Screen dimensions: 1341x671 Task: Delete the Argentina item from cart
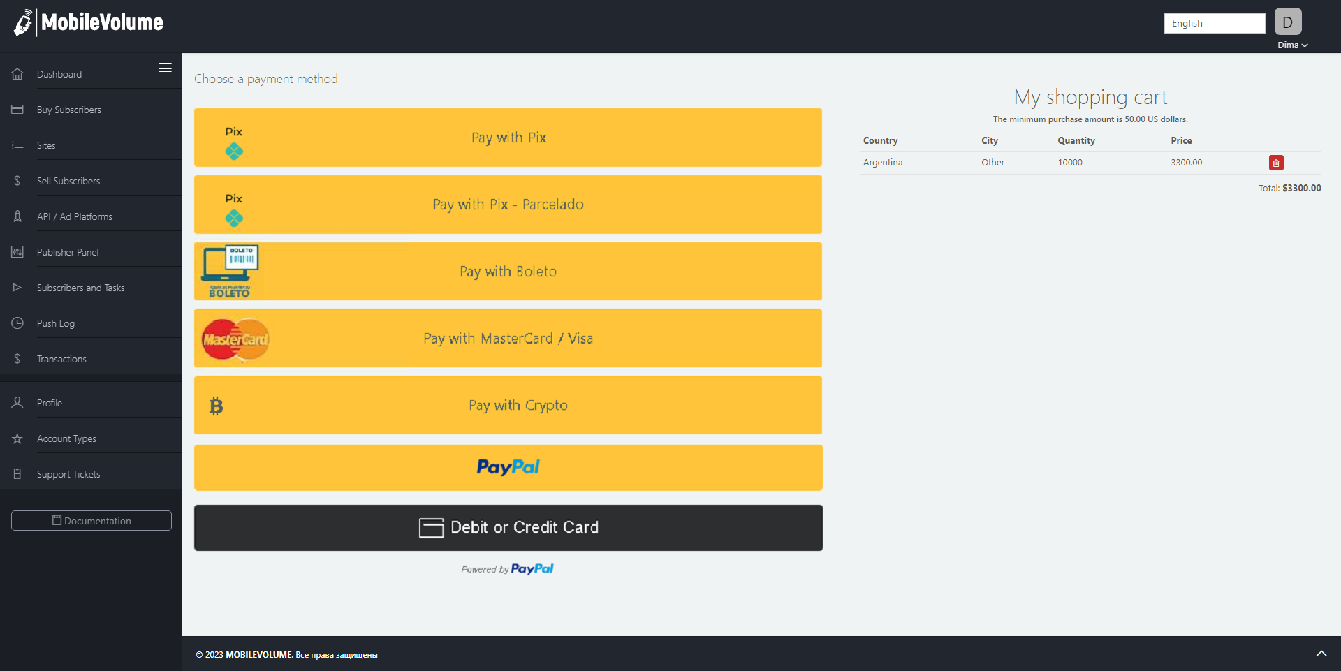click(x=1275, y=163)
